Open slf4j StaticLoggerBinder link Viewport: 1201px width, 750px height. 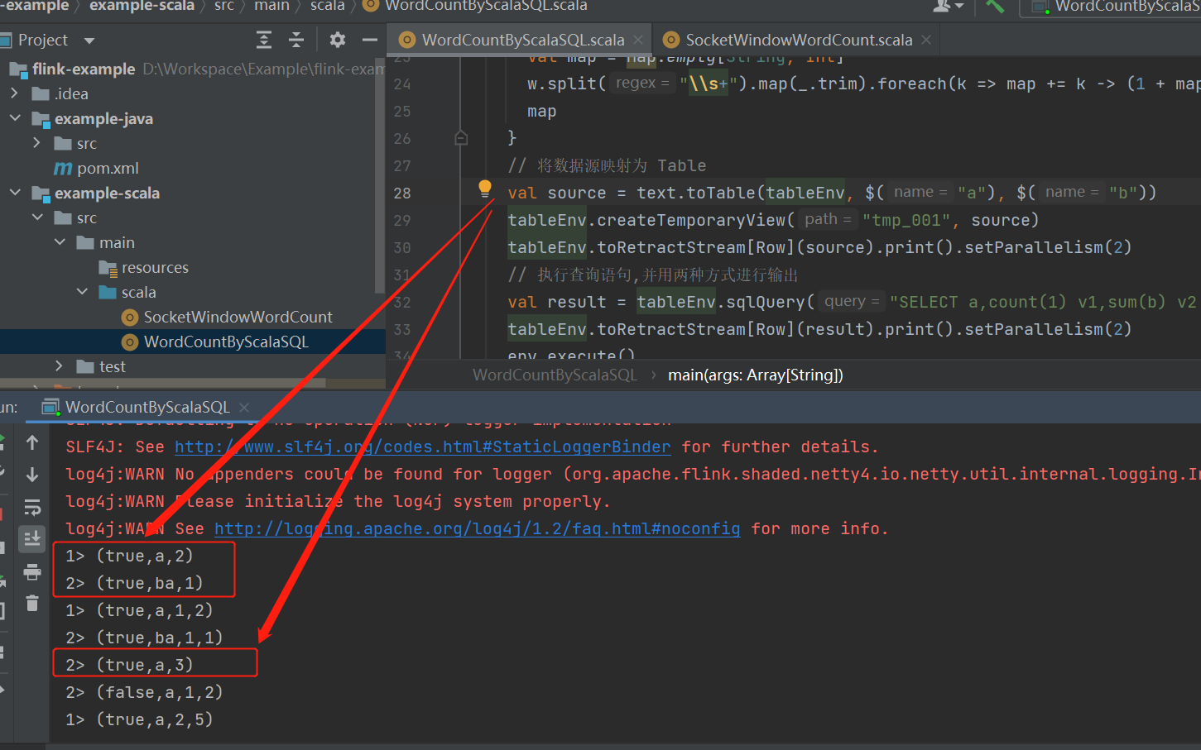(x=422, y=447)
